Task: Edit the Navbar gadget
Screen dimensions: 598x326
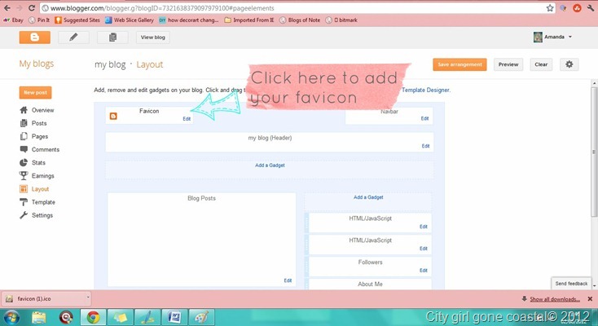Action: [x=424, y=118]
